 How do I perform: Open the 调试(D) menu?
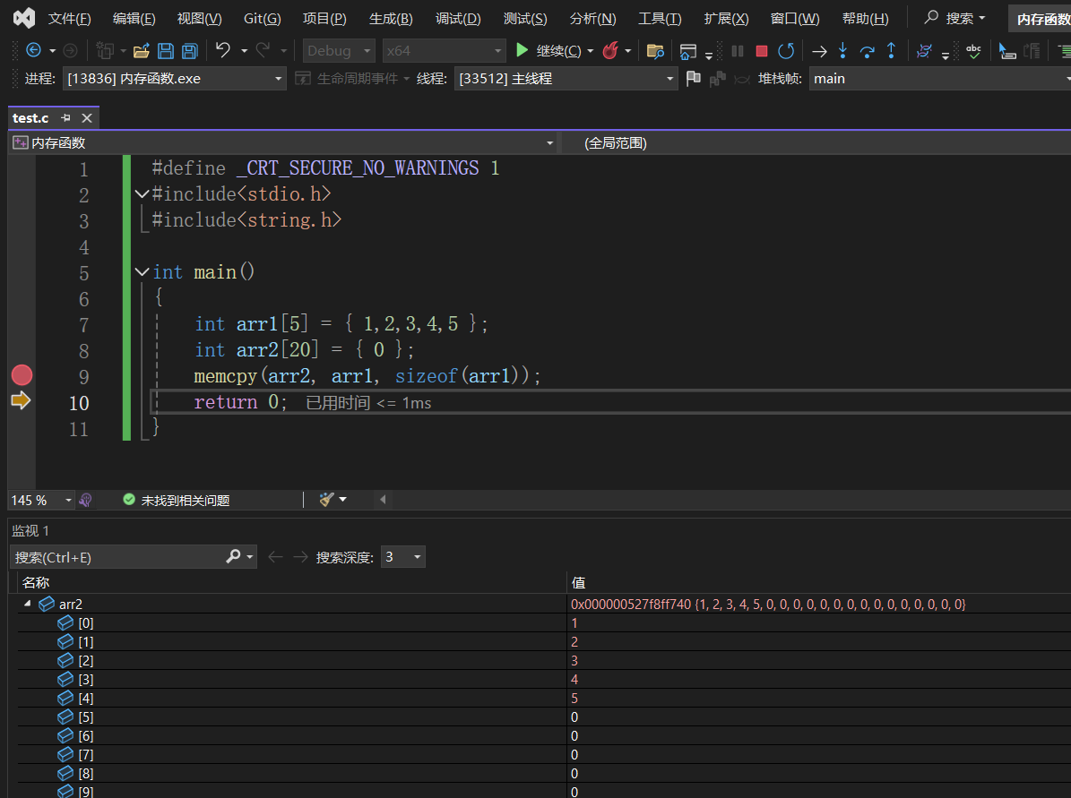[x=458, y=19]
